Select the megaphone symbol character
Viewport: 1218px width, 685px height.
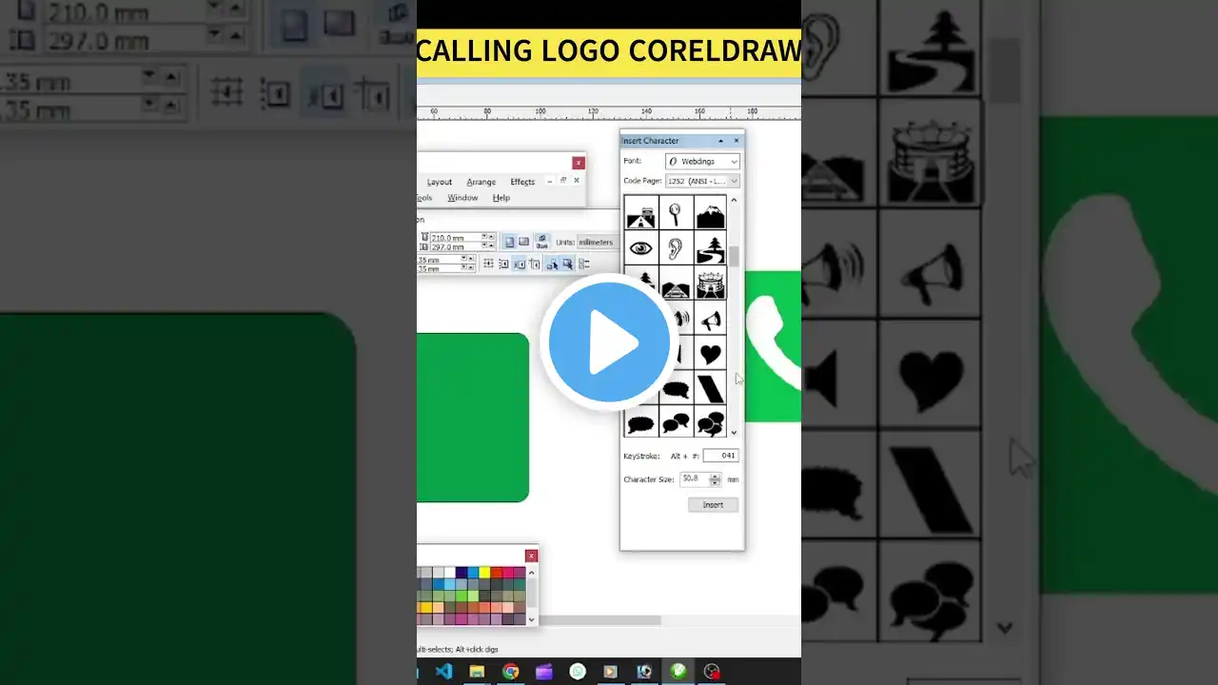710,319
